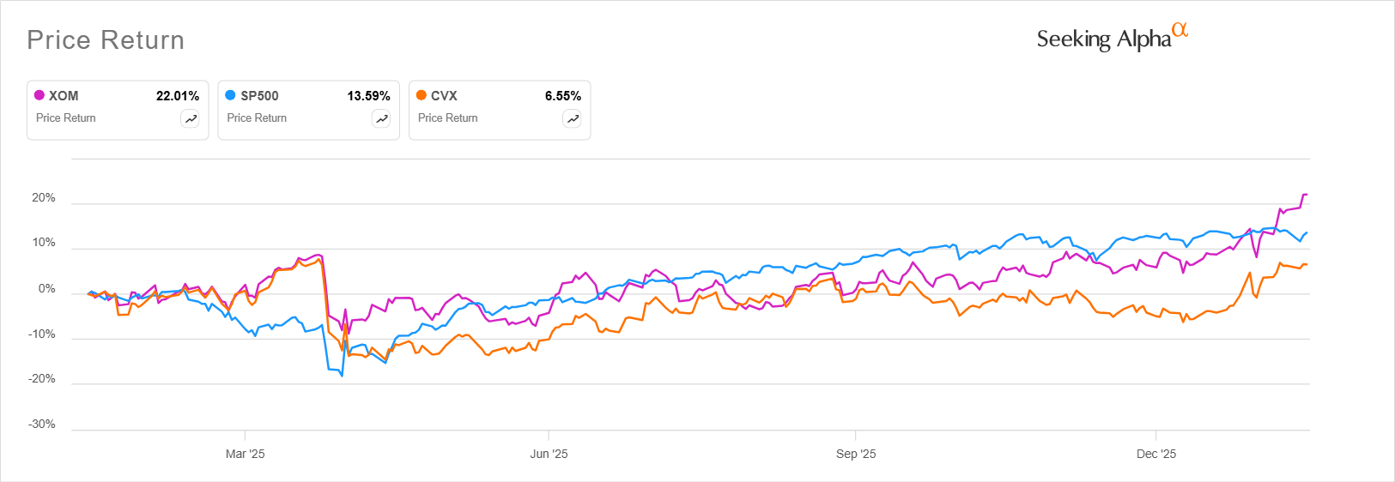Screen dimensions: 1395x482
Task: Click the Price Return chart title
Action: coord(106,40)
